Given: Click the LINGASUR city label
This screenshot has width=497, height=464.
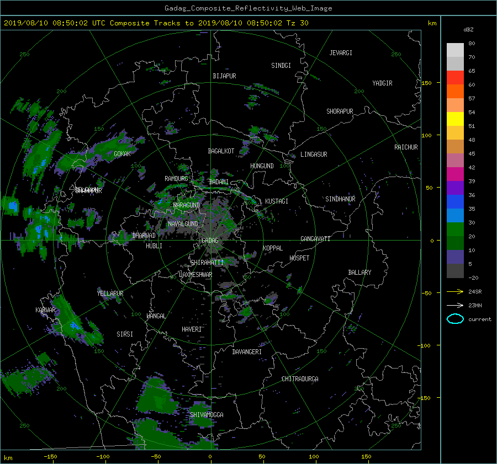Looking at the screenshot, I should click(314, 154).
